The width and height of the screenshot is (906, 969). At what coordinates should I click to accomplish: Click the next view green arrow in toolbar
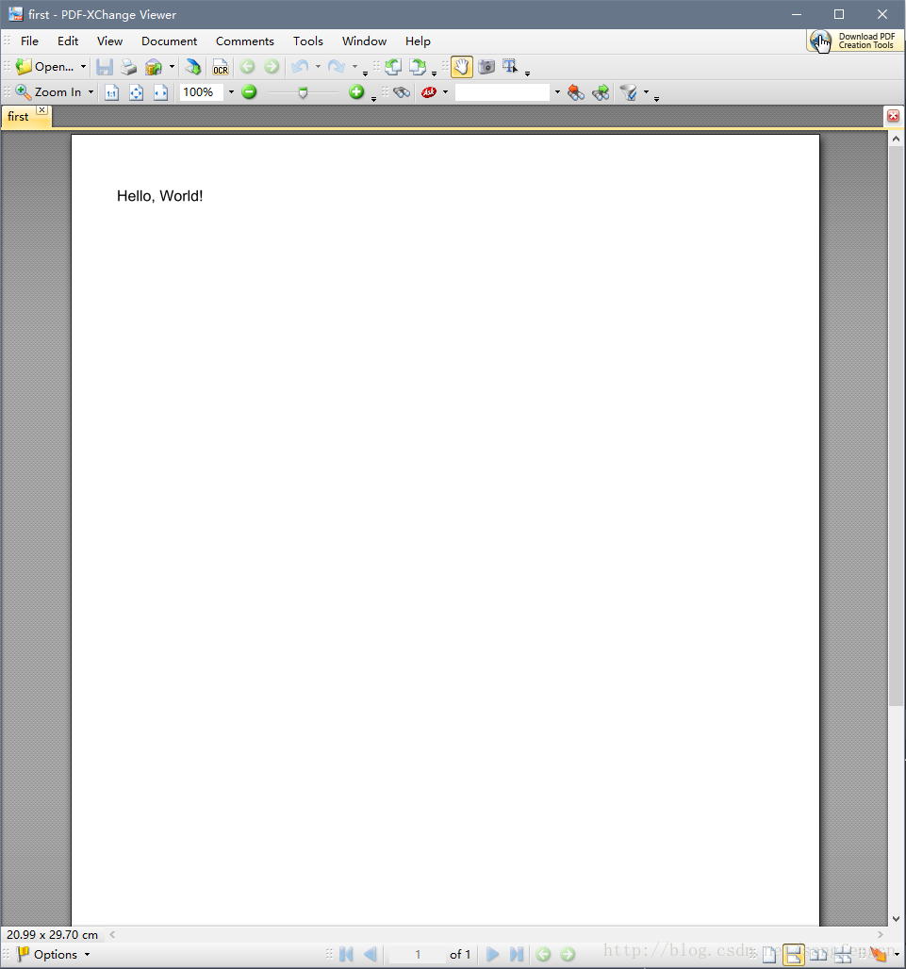(x=272, y=67)
